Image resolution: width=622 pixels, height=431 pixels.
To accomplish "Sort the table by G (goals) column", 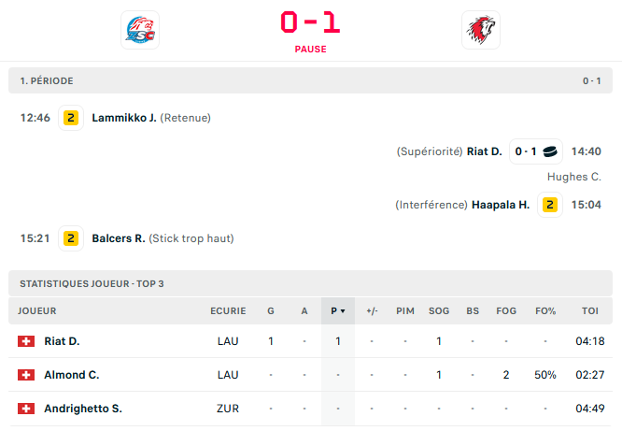I will [271, 310].
